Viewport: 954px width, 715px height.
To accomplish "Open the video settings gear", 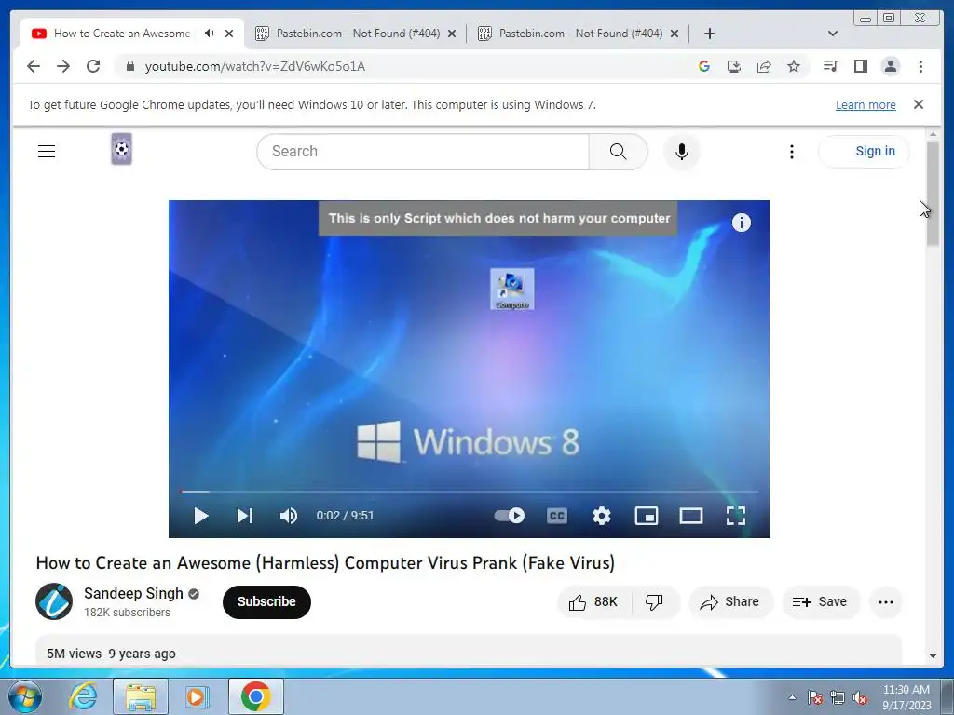I will 602,516.
